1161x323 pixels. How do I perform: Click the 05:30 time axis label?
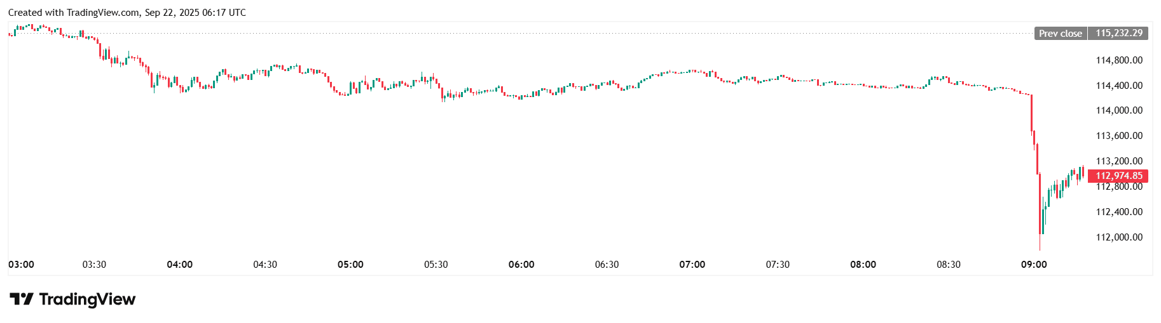click(436, 265)
